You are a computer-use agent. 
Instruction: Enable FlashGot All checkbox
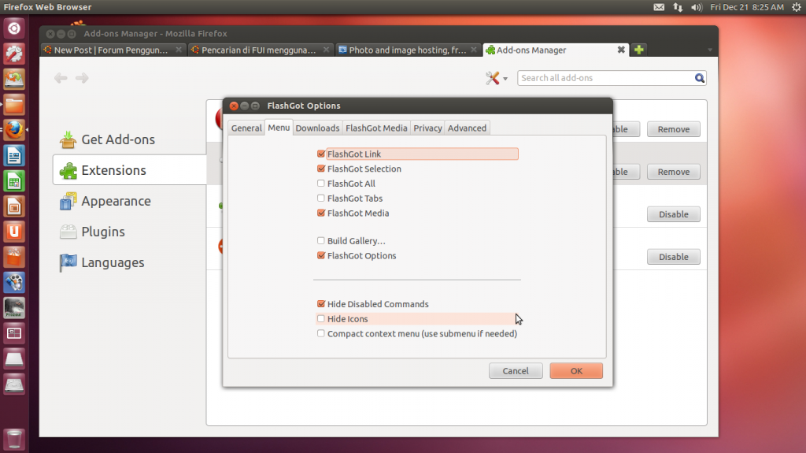tap(321, 184)
